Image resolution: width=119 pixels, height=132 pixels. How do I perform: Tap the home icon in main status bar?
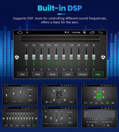pyautogui.click(x=20, y=32)
